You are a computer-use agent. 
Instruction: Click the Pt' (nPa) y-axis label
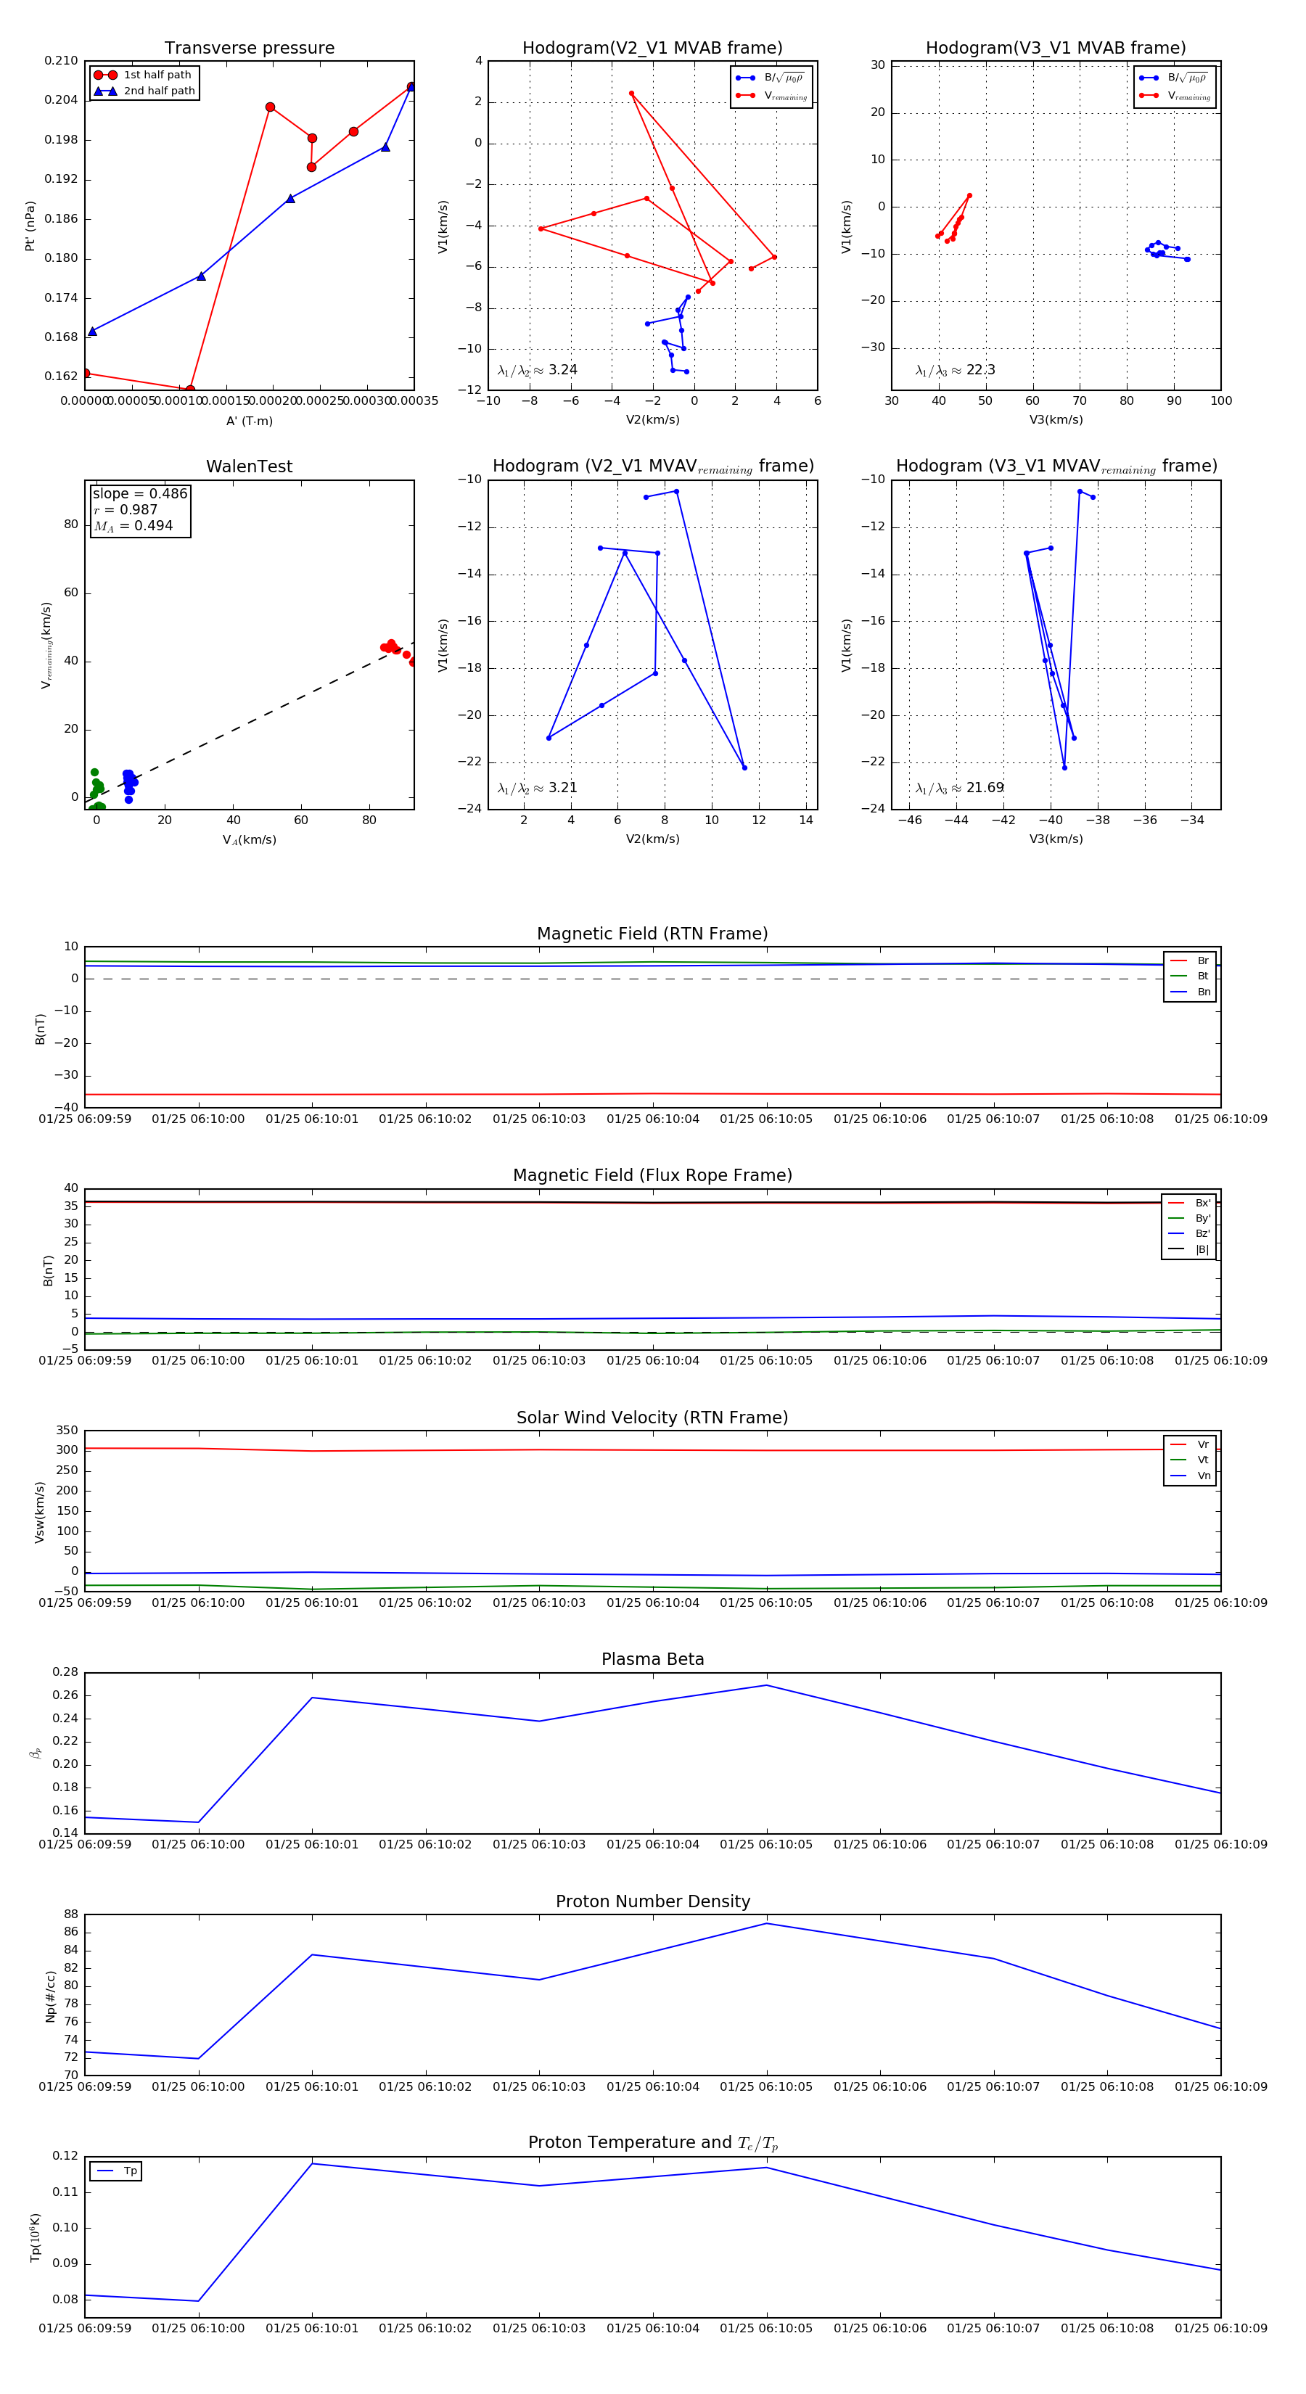click(30, 226)
